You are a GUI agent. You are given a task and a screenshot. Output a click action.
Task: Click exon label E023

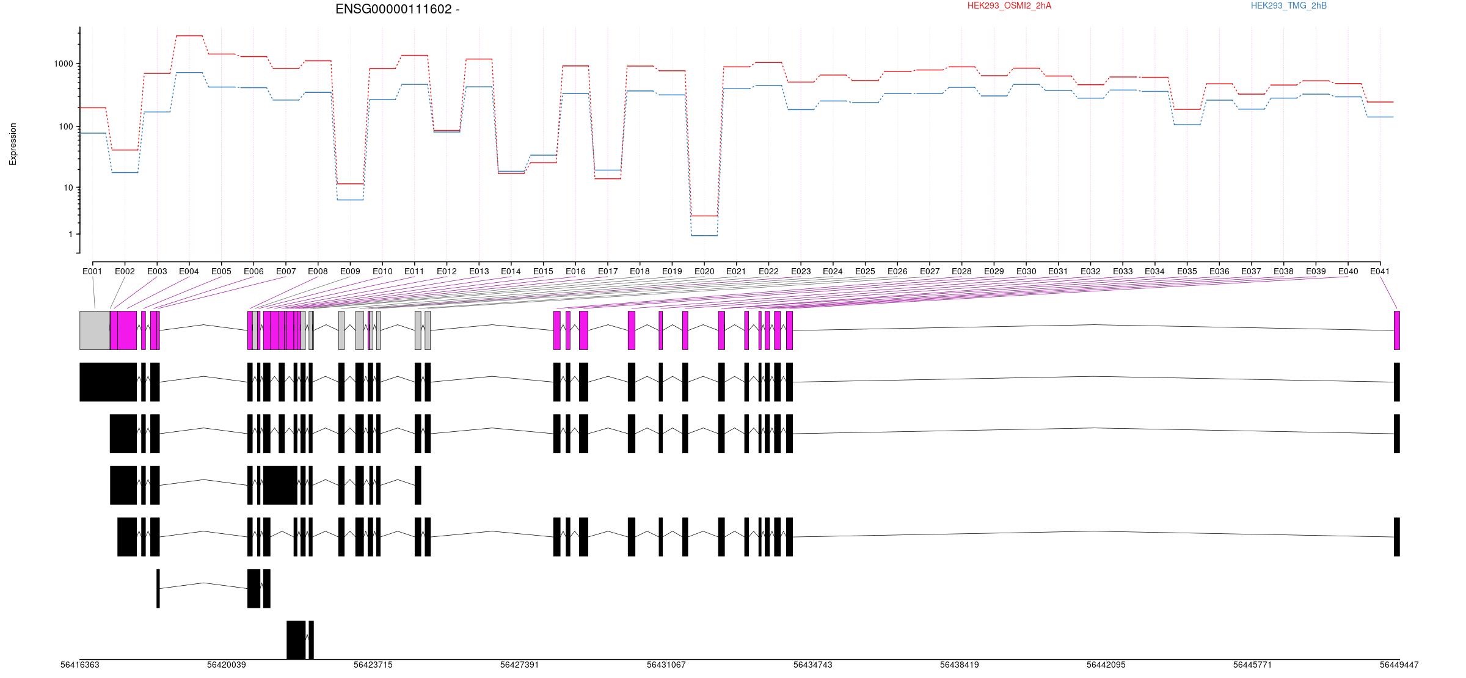(x=801, y=271)
